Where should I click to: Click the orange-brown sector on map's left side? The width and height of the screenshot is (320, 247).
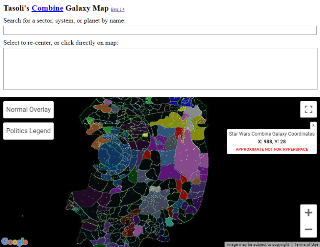click(100, 142)
